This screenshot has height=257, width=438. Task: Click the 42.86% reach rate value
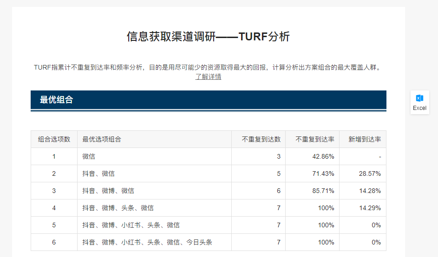point(323,156)
